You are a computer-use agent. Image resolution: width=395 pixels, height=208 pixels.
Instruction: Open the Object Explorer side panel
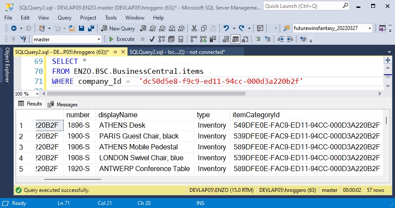click(x=7, y=65)
